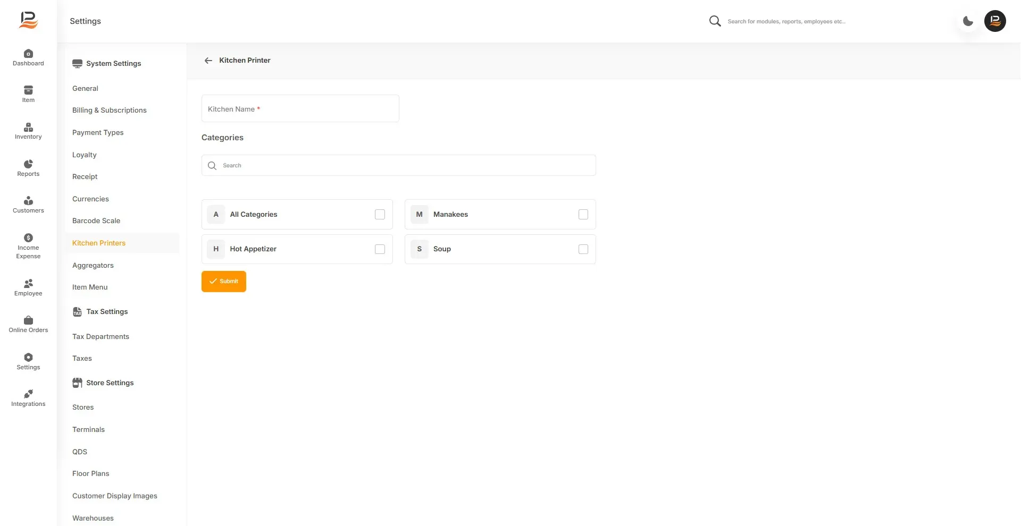Open the Floor Plans settings page
This screenshot has width=1021, height=526.
[x=91, y=473]
